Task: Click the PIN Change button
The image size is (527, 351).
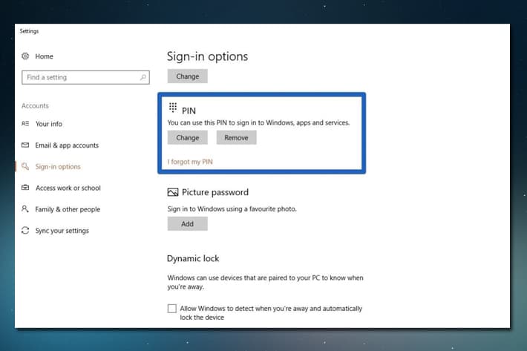Action: point(188,138)
